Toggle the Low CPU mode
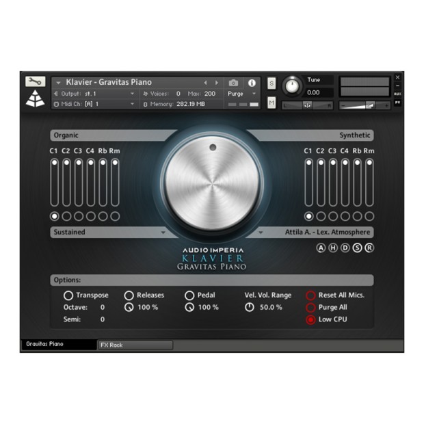This screenshot has height=424, width=424. click(x=310, y=319)
